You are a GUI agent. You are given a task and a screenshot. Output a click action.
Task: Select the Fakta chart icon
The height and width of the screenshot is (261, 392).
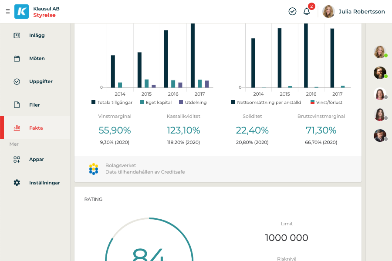[x=17, y=128]
